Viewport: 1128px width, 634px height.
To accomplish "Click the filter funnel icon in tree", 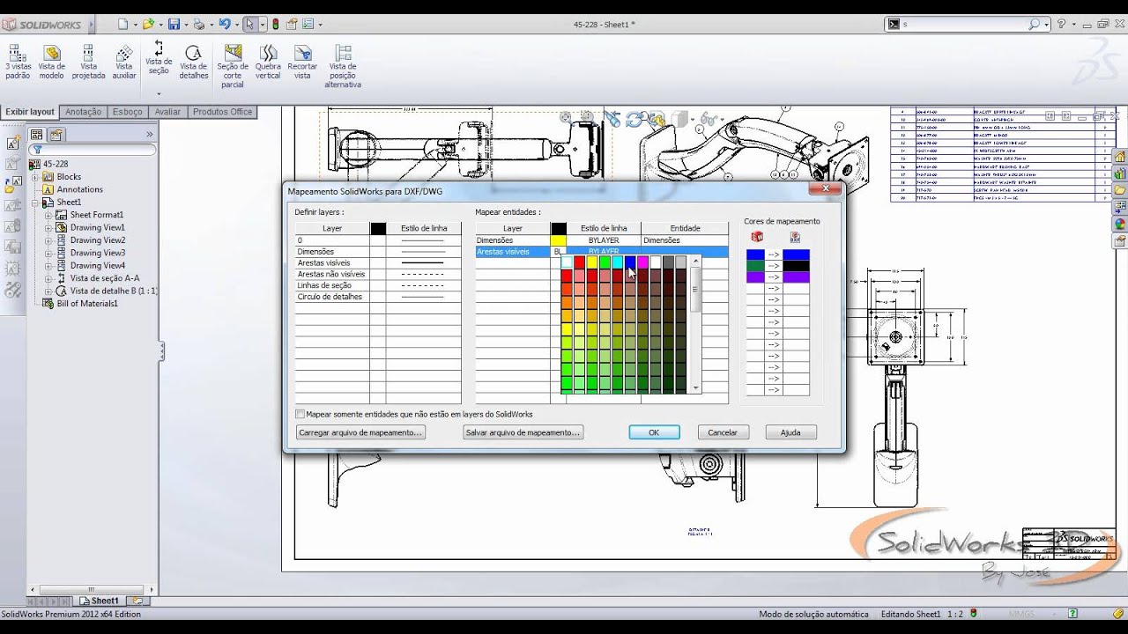I will (37, 151).
